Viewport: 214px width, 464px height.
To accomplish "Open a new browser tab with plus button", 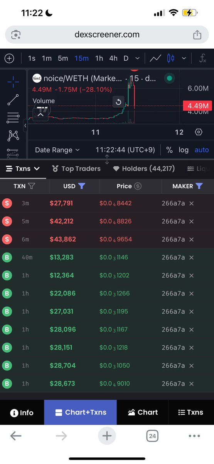I will [107, 436].
